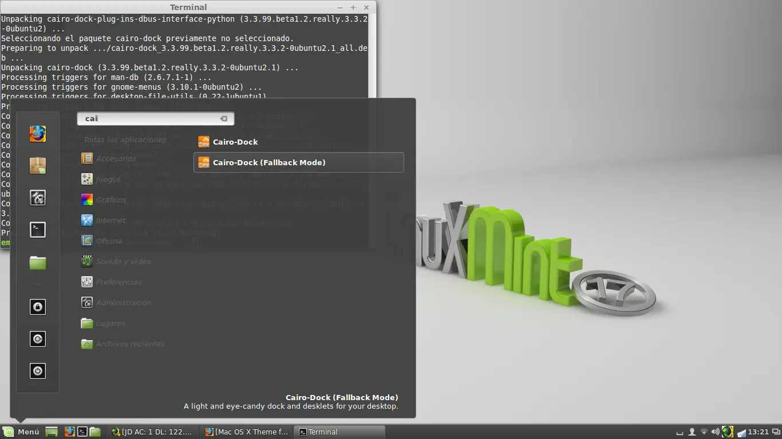Click the shutdown power icon in the menu
This screenshot has width=782, height=439.
pyautogui.click(x=38, y=371)
